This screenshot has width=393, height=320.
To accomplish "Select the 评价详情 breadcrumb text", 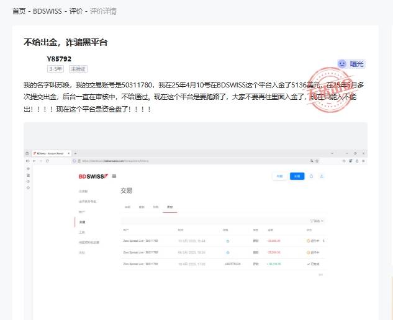I will point(103,11).
